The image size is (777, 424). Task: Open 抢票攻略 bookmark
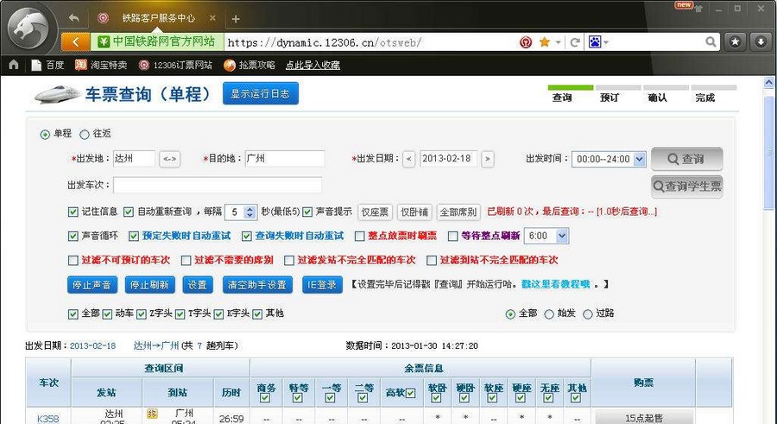(250, 65)
